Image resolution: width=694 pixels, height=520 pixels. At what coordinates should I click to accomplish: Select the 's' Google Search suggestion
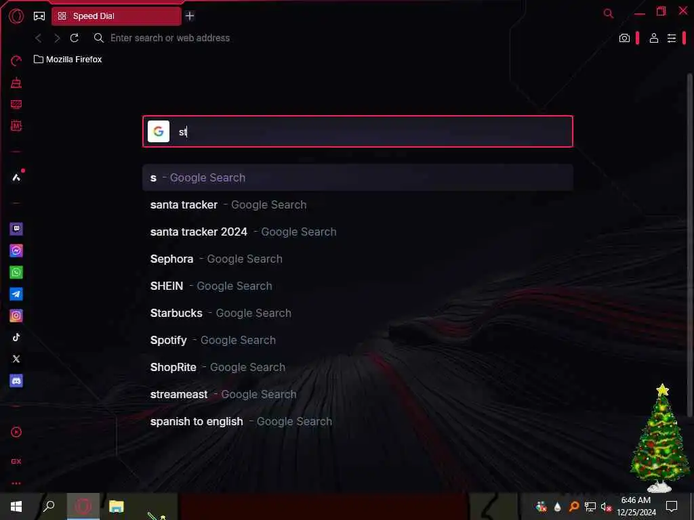(x=358, y=178)
